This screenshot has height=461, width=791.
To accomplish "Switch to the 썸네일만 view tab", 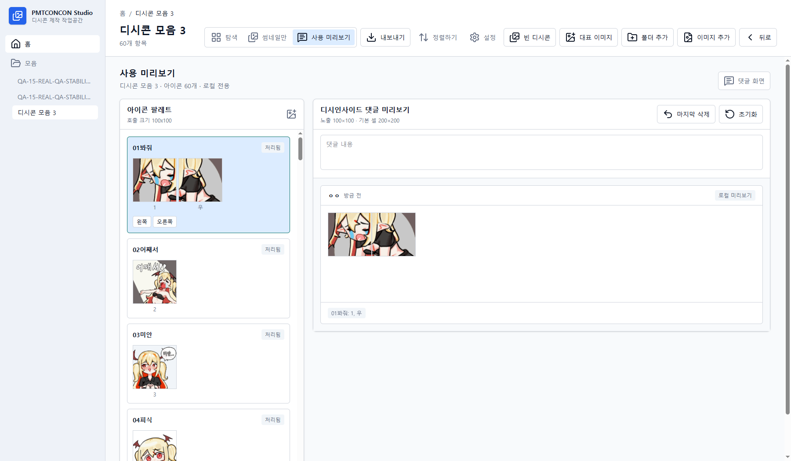I will [267, 37].
